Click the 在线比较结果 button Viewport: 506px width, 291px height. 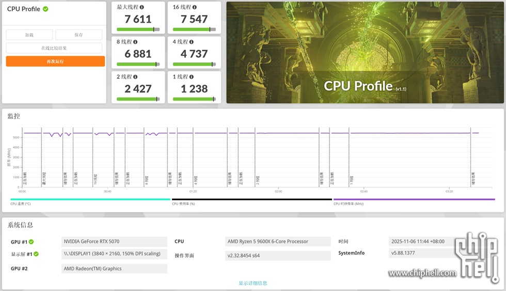[54, 48]
